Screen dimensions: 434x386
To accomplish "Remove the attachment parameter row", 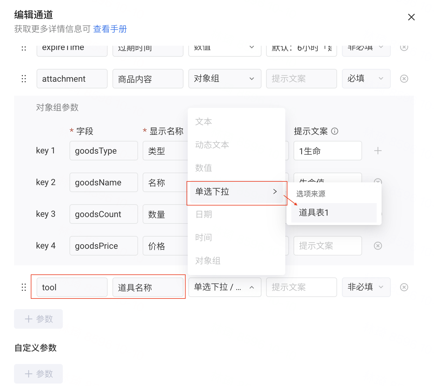I will pos(404,79).
